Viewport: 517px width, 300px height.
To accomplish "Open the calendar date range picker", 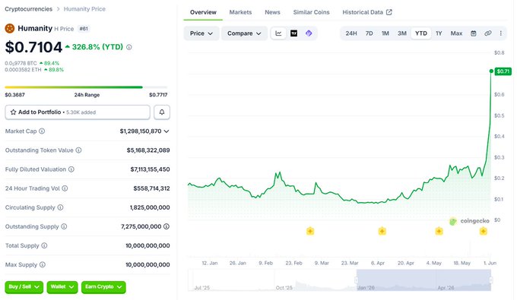I will 474,33.
